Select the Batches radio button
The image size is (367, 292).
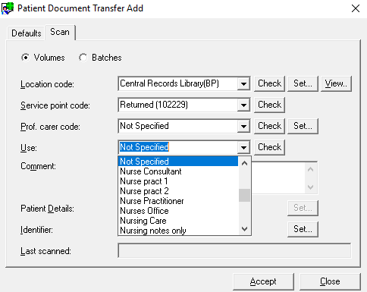click(x=83, y=58)
